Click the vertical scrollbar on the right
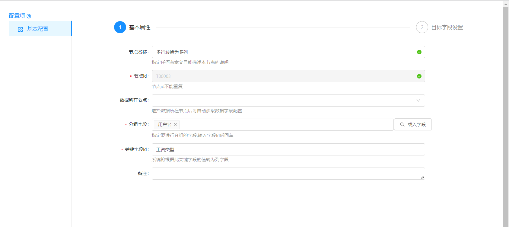Screen dimensions: 509x227 pyautogui.click(x=506, y=115)
